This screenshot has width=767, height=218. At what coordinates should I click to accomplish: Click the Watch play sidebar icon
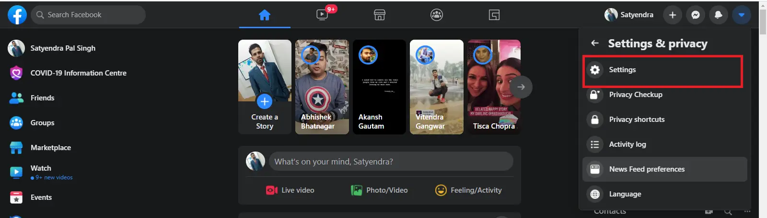click(16, 173)
